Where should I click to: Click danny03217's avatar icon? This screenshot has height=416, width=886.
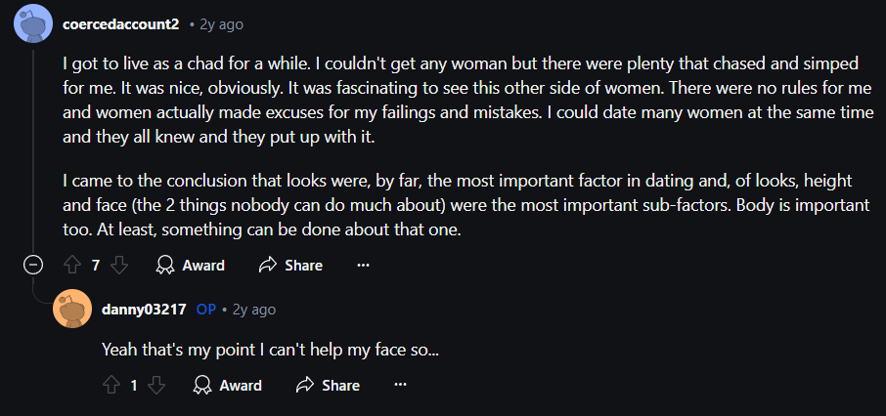point(71,310)
